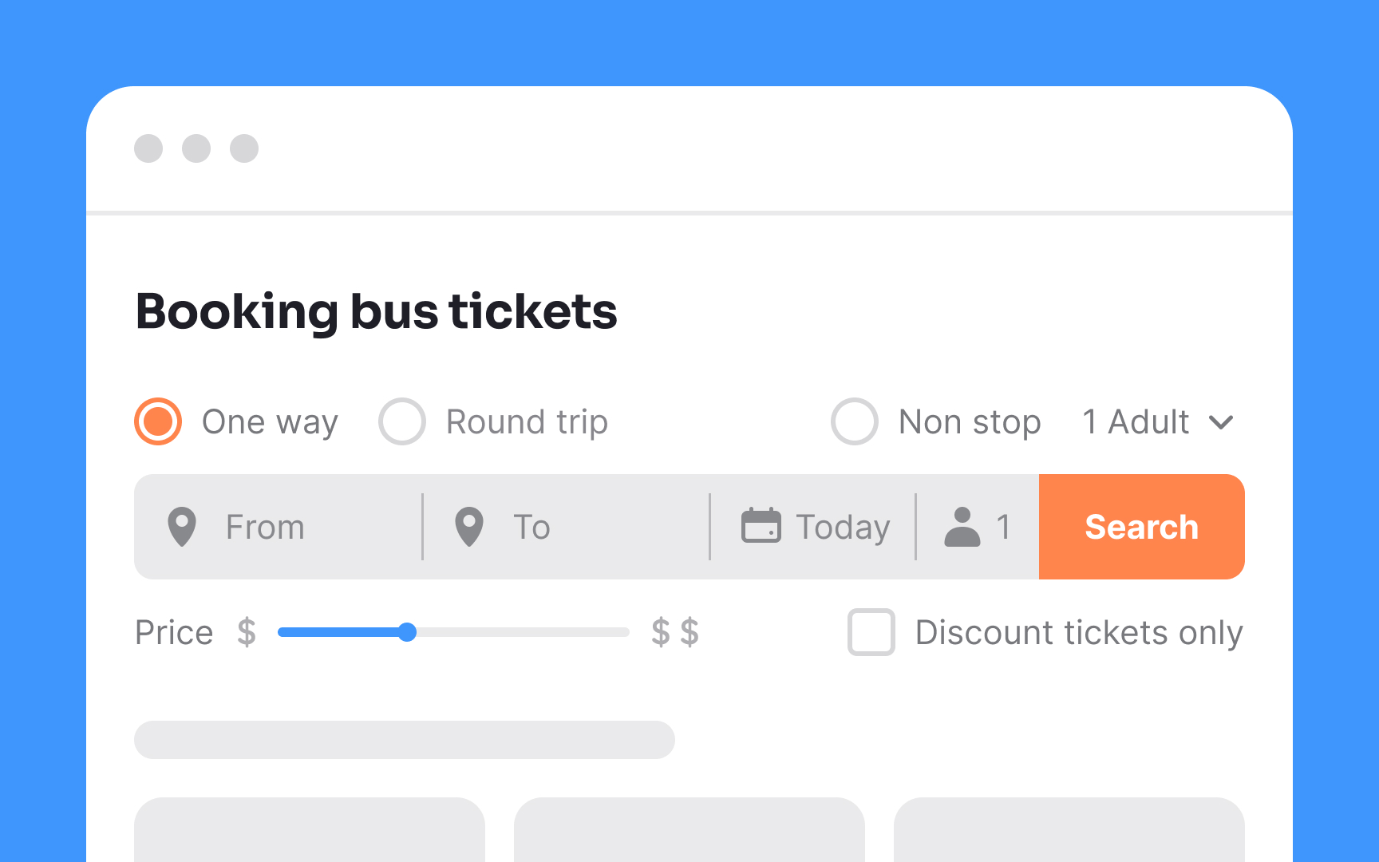This screenshot has height=862, width=1379.
Task: Open the calendar icon next to Today
Action: tap(761, 525)
